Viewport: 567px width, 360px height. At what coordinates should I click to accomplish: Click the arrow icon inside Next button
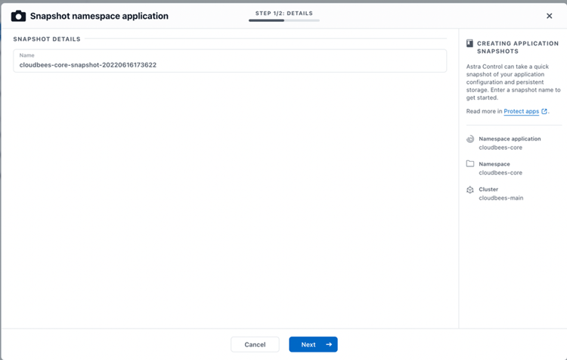(329, 345)
